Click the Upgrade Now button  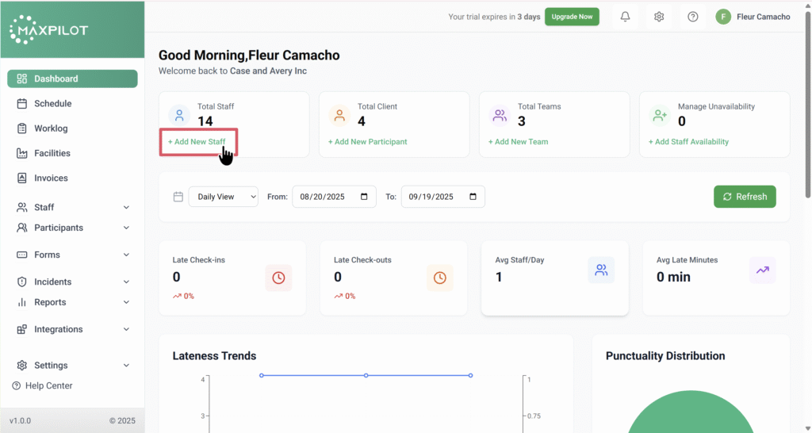(572, 17)
